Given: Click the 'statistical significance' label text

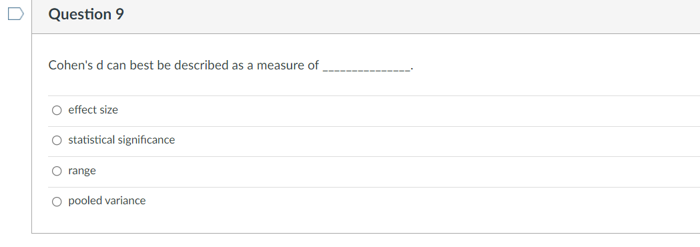Looking at the screenshot, I should 121,140.
